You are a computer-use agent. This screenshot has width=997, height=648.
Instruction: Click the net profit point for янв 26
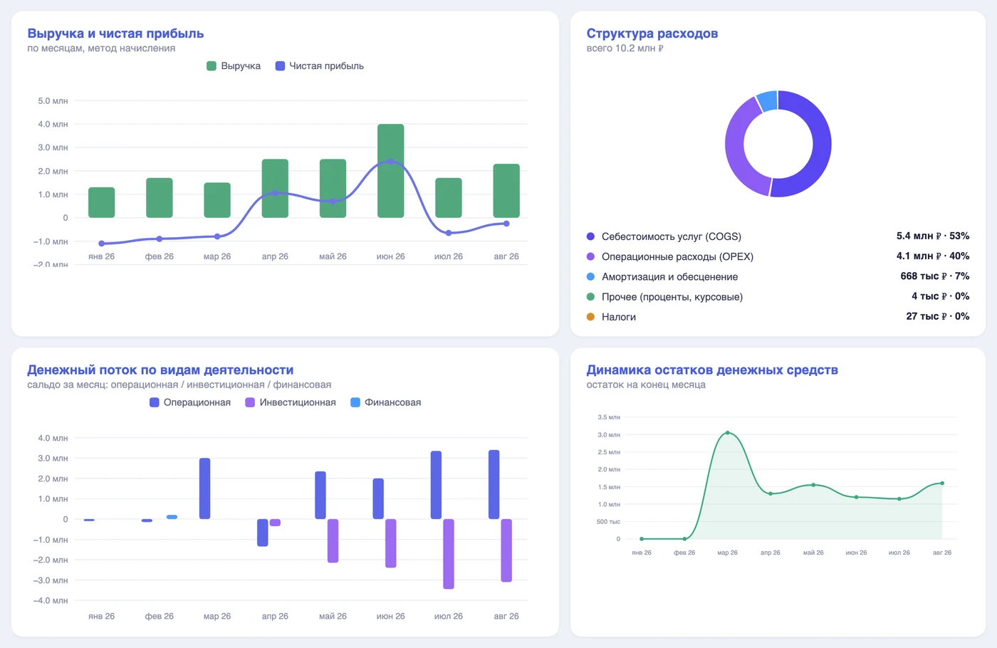(x=102, y=244)
